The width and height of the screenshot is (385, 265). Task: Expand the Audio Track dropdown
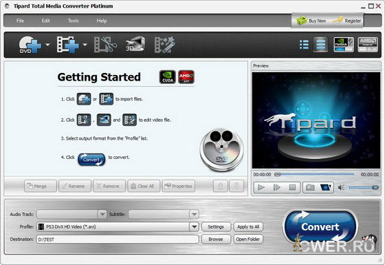click(x=102, y=214)
